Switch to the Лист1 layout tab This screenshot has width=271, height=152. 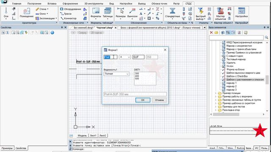(x=93, y=136)
